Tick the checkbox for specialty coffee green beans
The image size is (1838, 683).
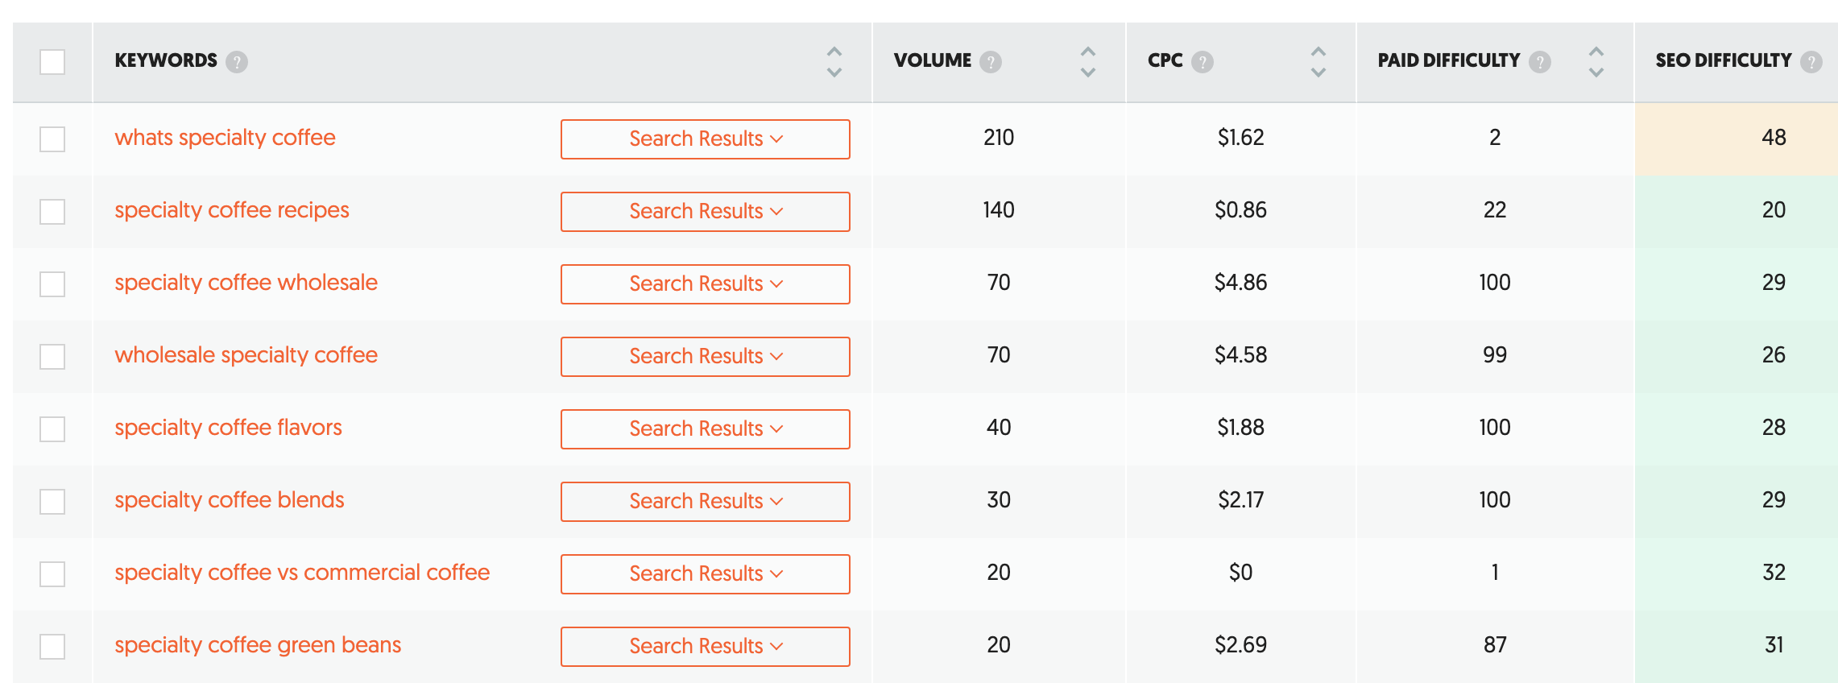52,647
